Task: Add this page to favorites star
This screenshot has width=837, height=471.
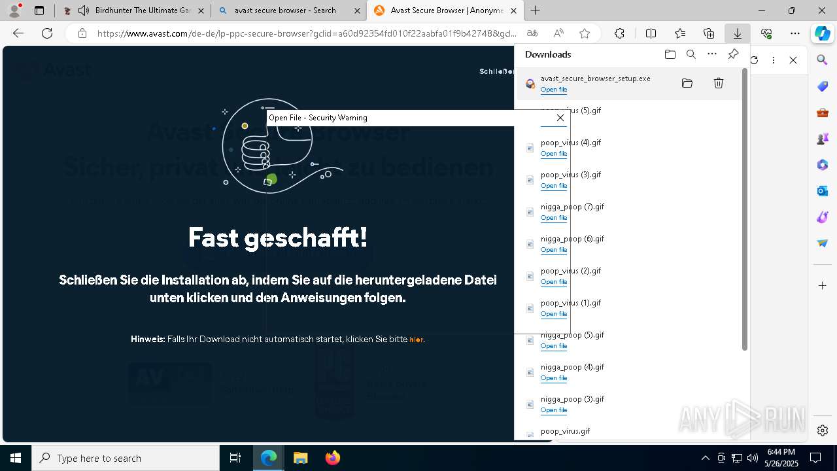Action: point(585,33)
